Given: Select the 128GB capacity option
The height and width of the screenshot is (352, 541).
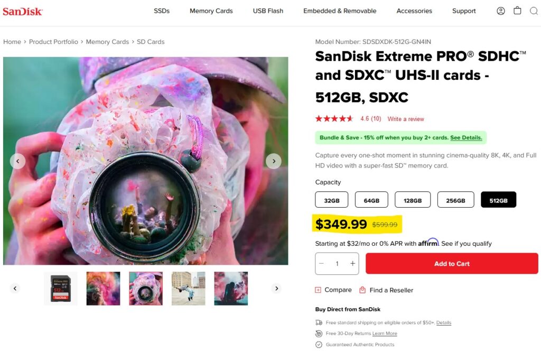Looking at the screenshot, I should [x=413, y=200].
